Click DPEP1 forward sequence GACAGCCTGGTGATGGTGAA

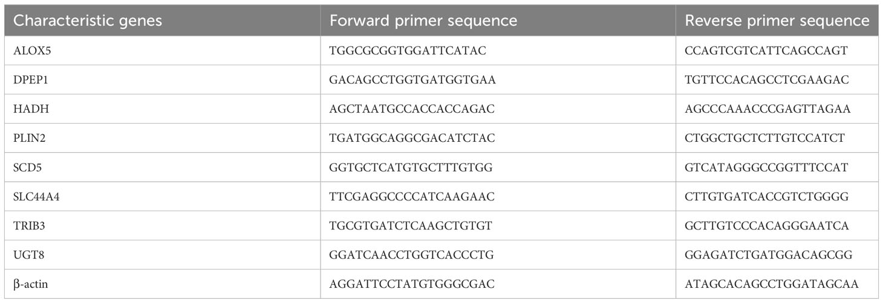point(413,80)
